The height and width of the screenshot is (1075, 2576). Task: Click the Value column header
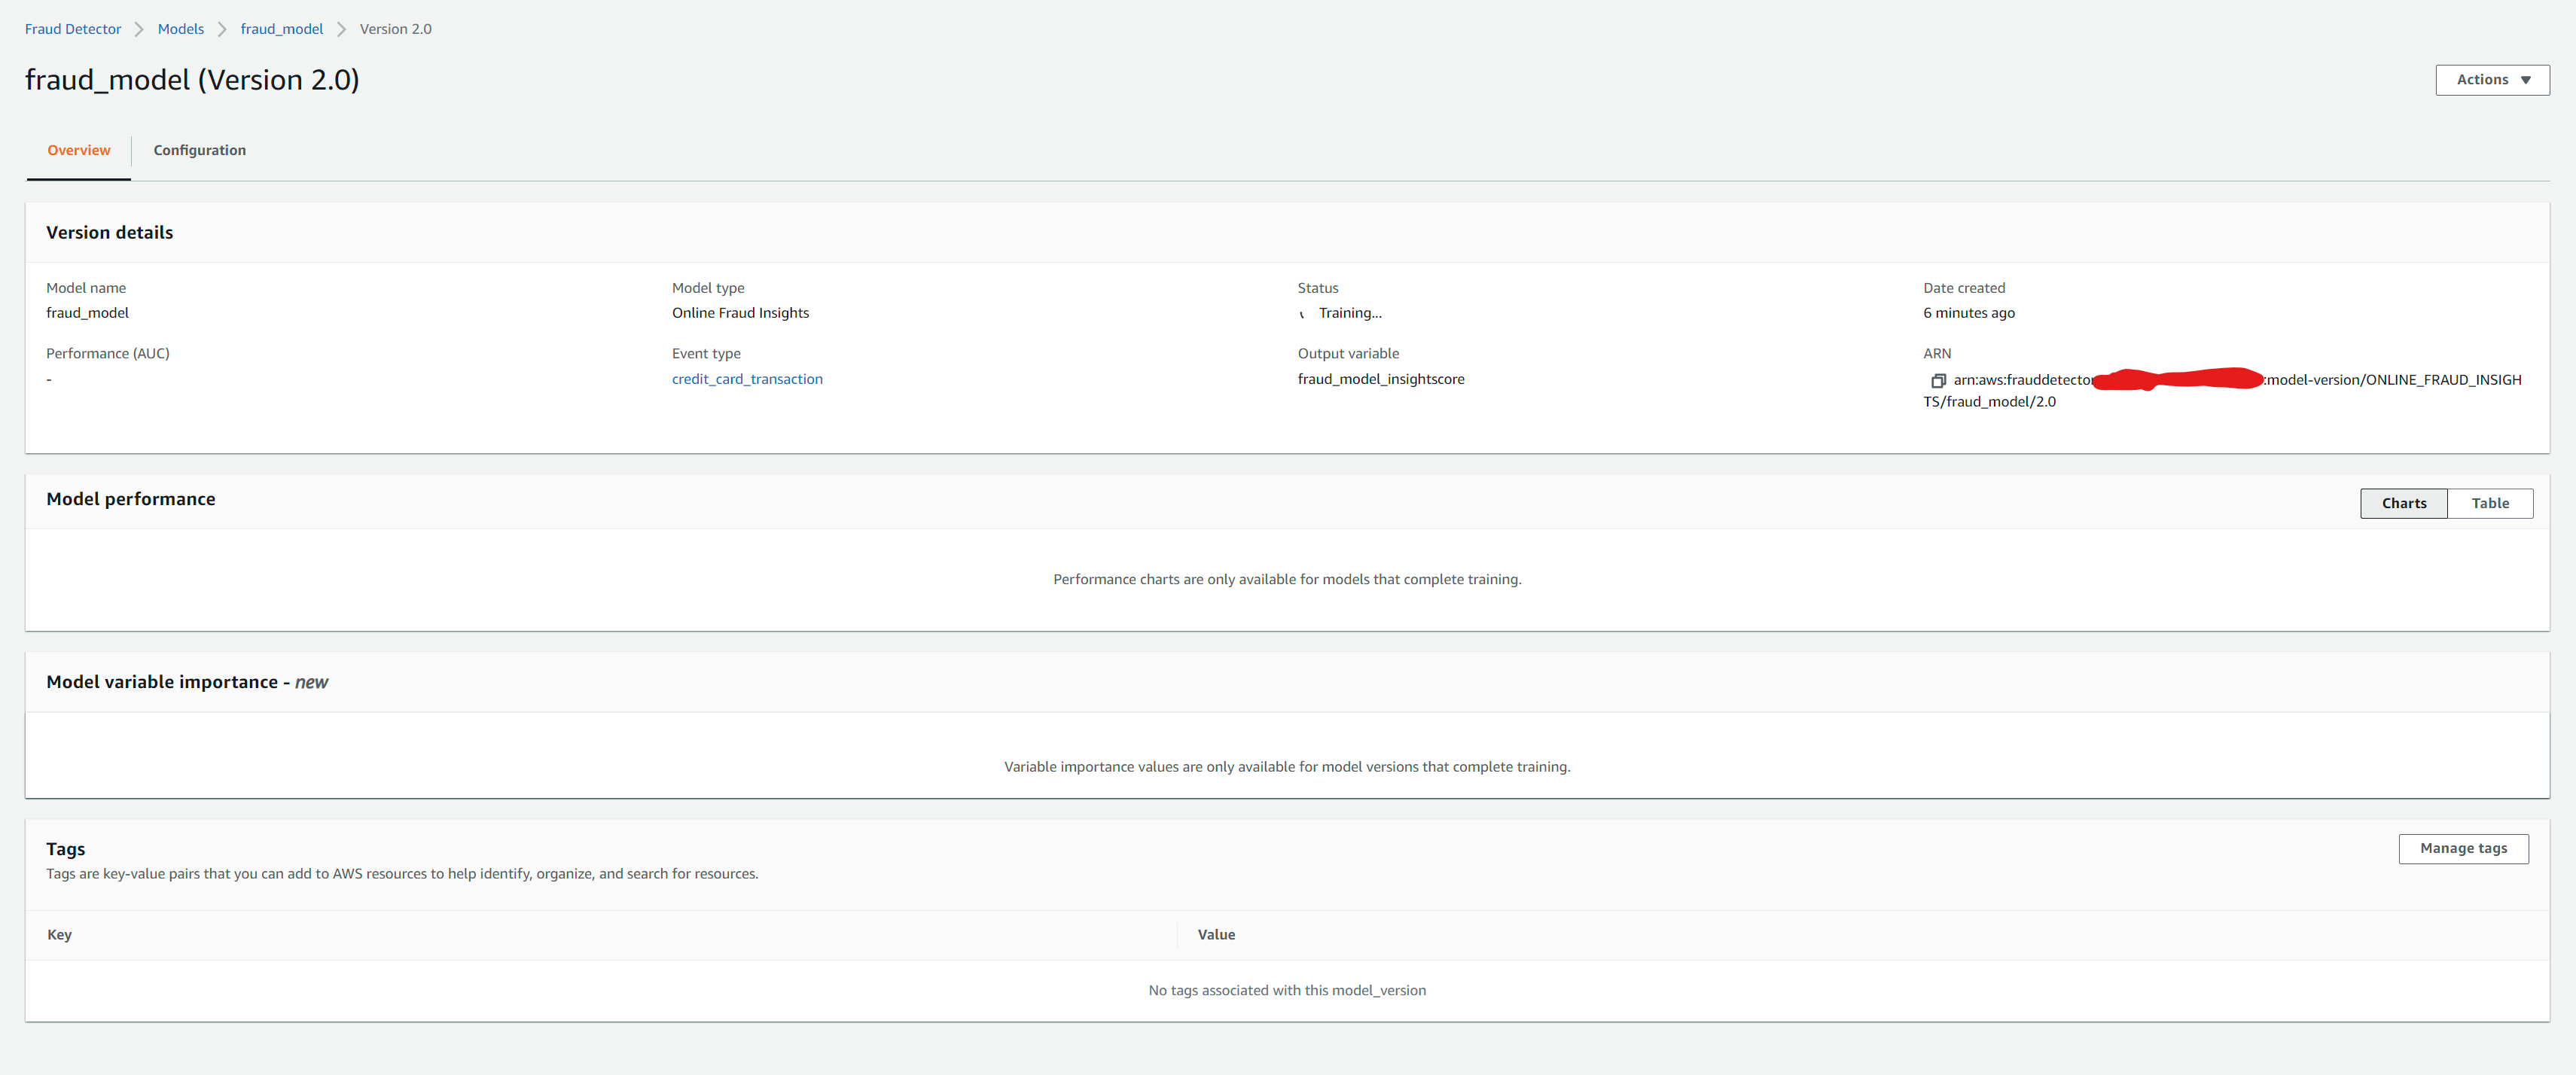tap(1215, 934)
